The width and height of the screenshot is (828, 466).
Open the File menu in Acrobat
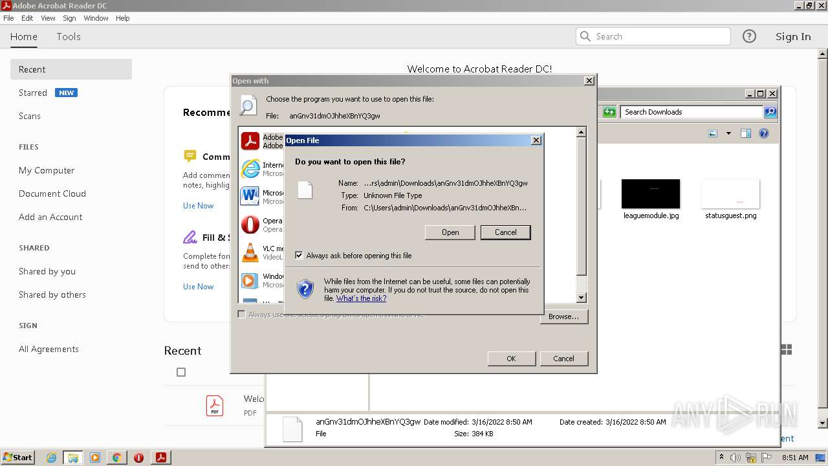[8, 18]
